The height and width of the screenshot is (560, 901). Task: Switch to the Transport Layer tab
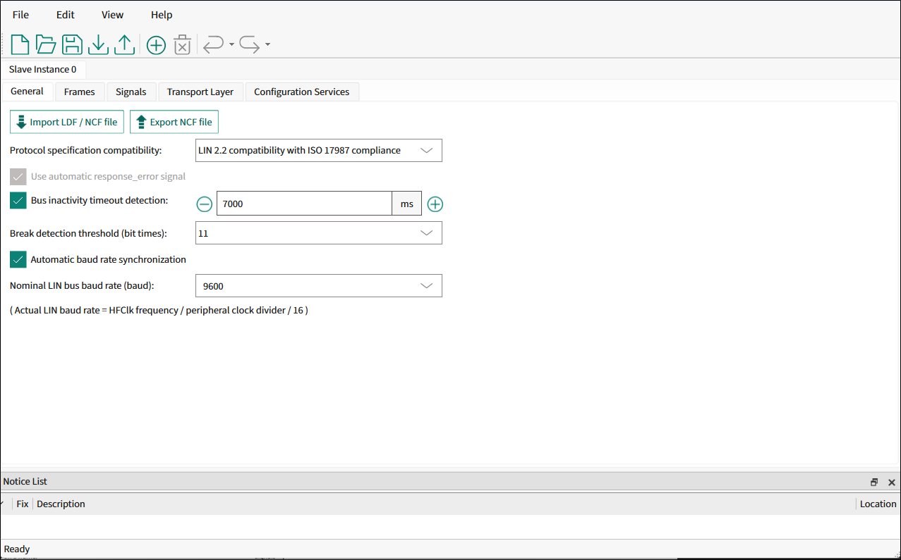pyautogui.click(x=200, y=92)
